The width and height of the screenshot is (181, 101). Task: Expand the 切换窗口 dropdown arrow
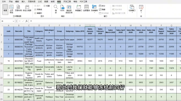click(x=132, y=13)
